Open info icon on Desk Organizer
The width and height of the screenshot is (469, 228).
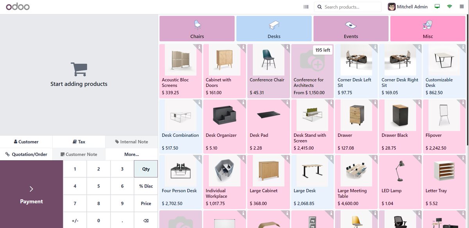(x=243, y=102)
